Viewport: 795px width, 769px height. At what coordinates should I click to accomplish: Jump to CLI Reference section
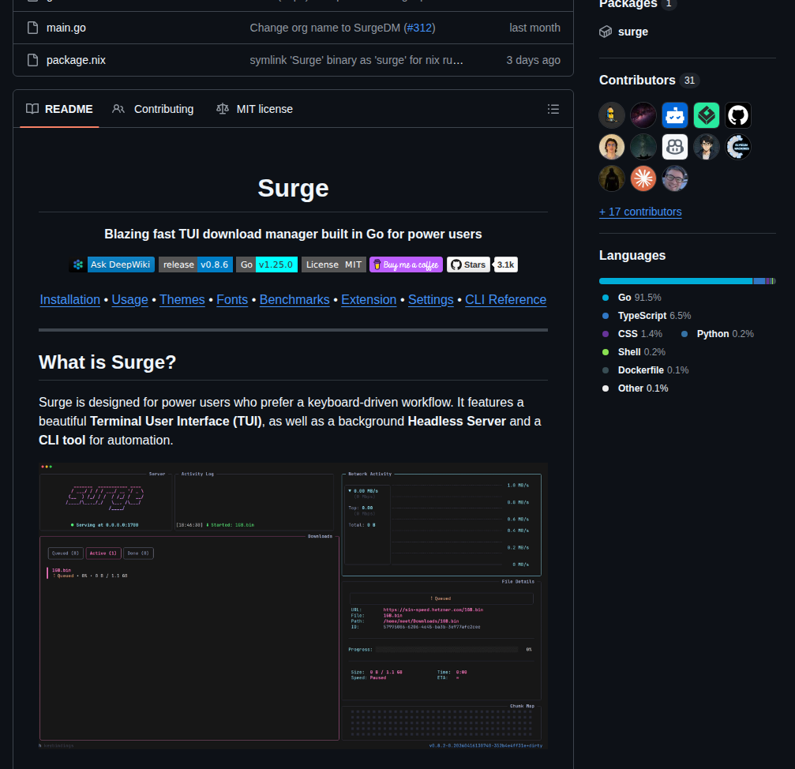(x=505, y=299)
